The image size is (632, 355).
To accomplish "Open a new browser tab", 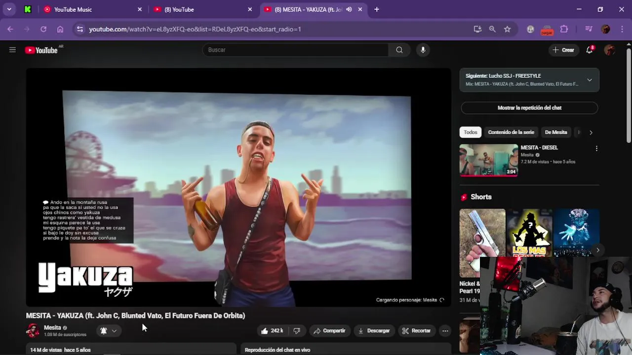I will (x=377, y=9).
